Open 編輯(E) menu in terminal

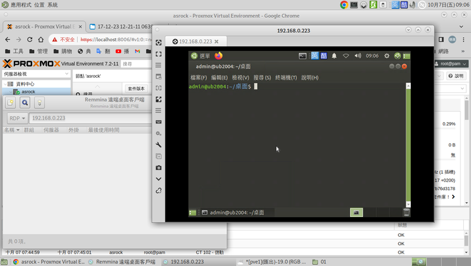tap(219, 78)
